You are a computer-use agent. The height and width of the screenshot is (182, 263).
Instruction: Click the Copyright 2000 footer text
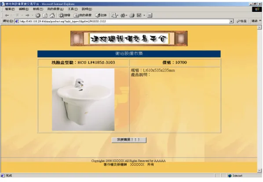(128, 161)
